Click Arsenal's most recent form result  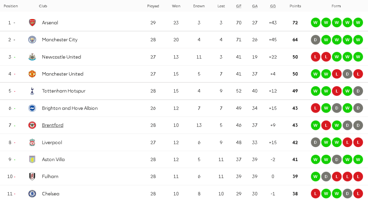(x=358, y=23)
